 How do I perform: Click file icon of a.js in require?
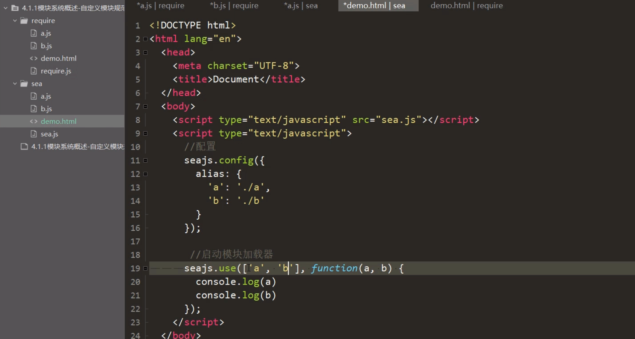point(33,33)
